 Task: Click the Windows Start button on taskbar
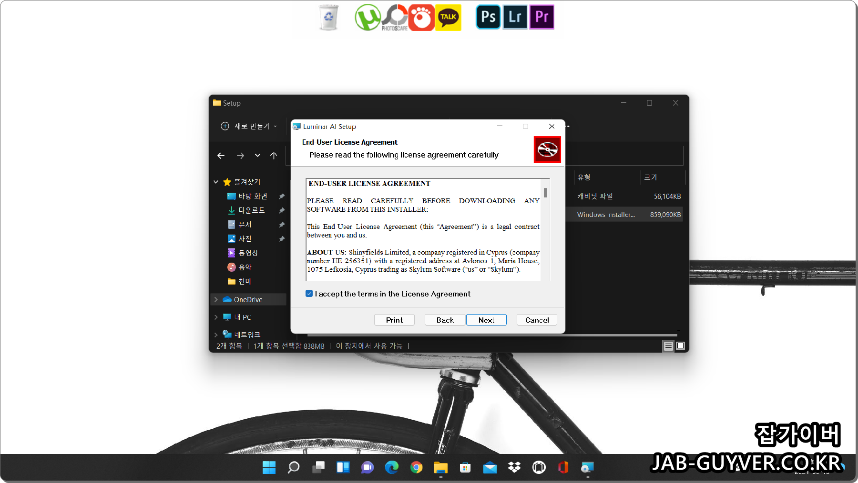pos(269,468)
